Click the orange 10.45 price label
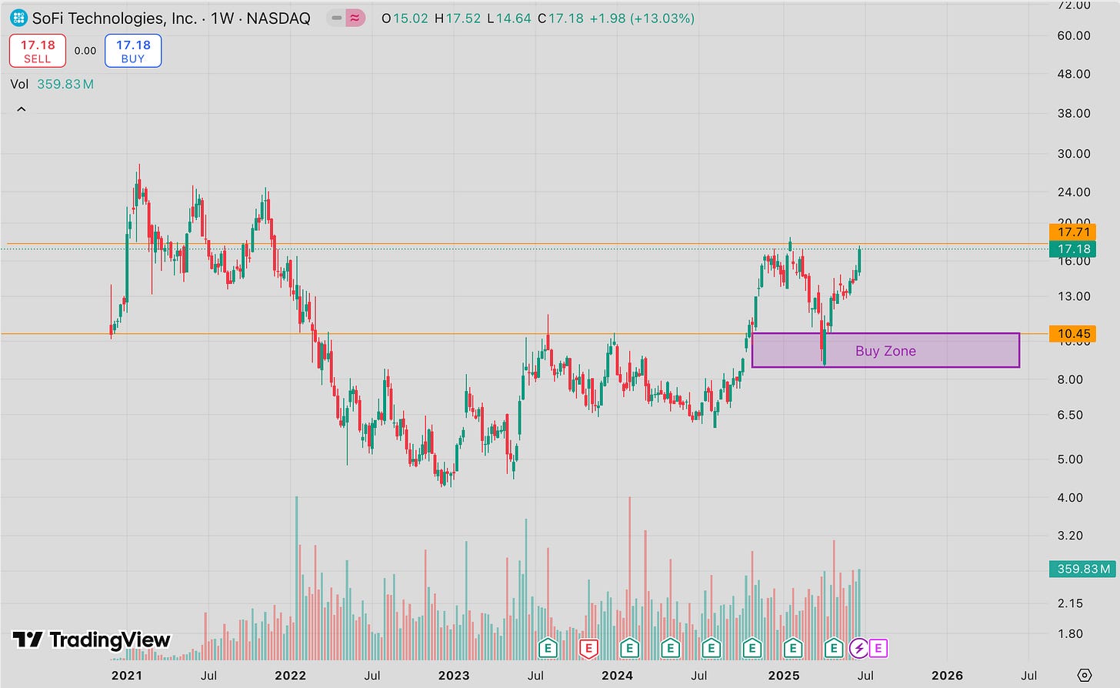Screen dimensions: 1120x688 tap(1073, 333)
